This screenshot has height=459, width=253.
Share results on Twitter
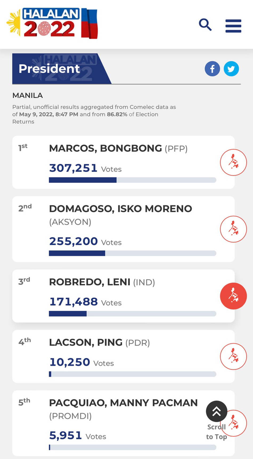[x=231, y=69]
